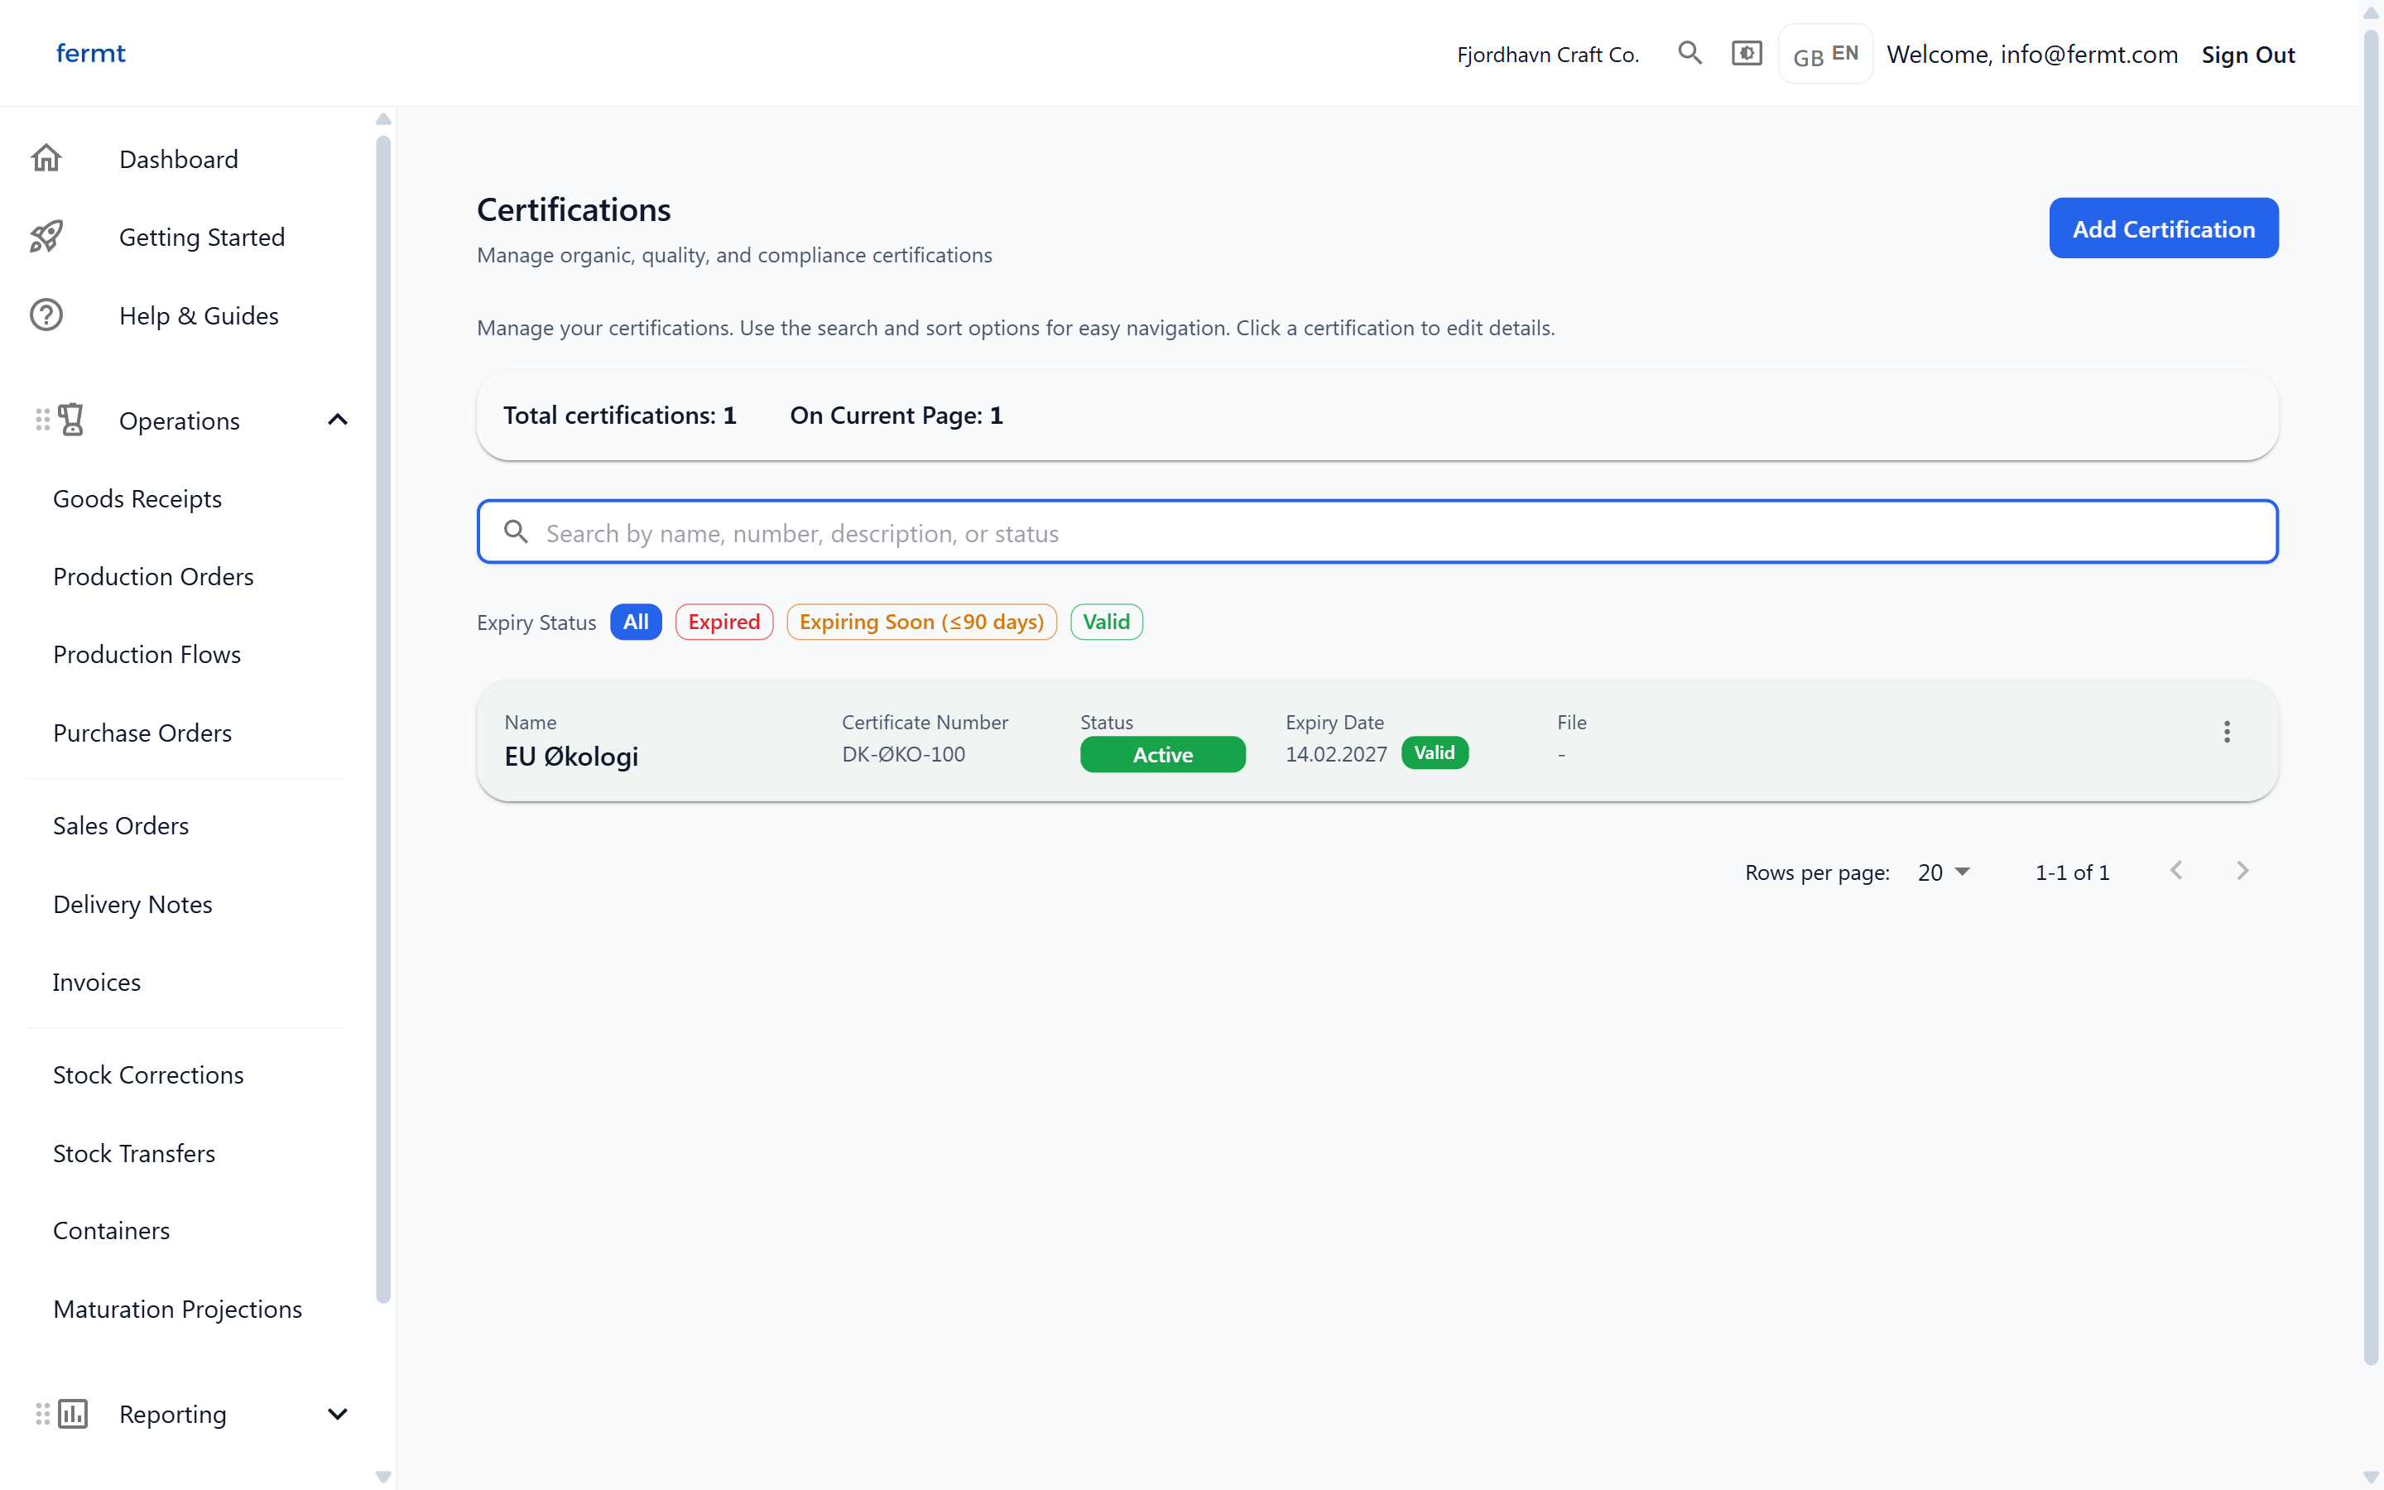Open Help & Guides
2384x1490 pixels.
coord(199,315)
